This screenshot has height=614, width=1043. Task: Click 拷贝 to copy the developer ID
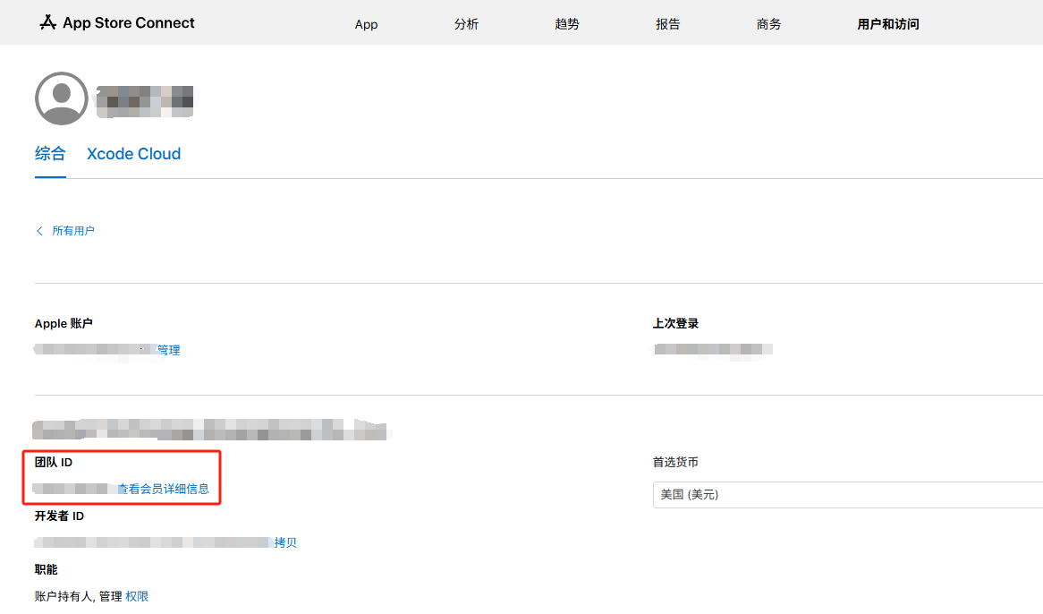click(x=285, y=542)
